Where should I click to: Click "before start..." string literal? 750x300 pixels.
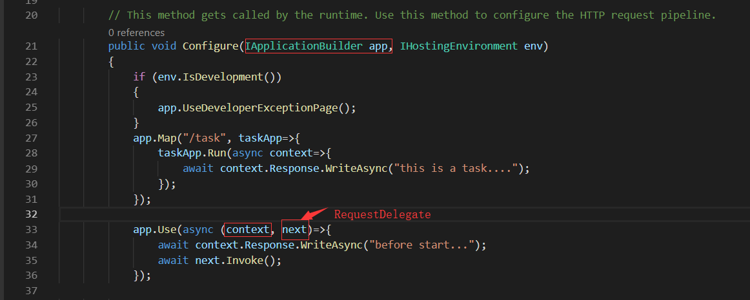[421, 245]
